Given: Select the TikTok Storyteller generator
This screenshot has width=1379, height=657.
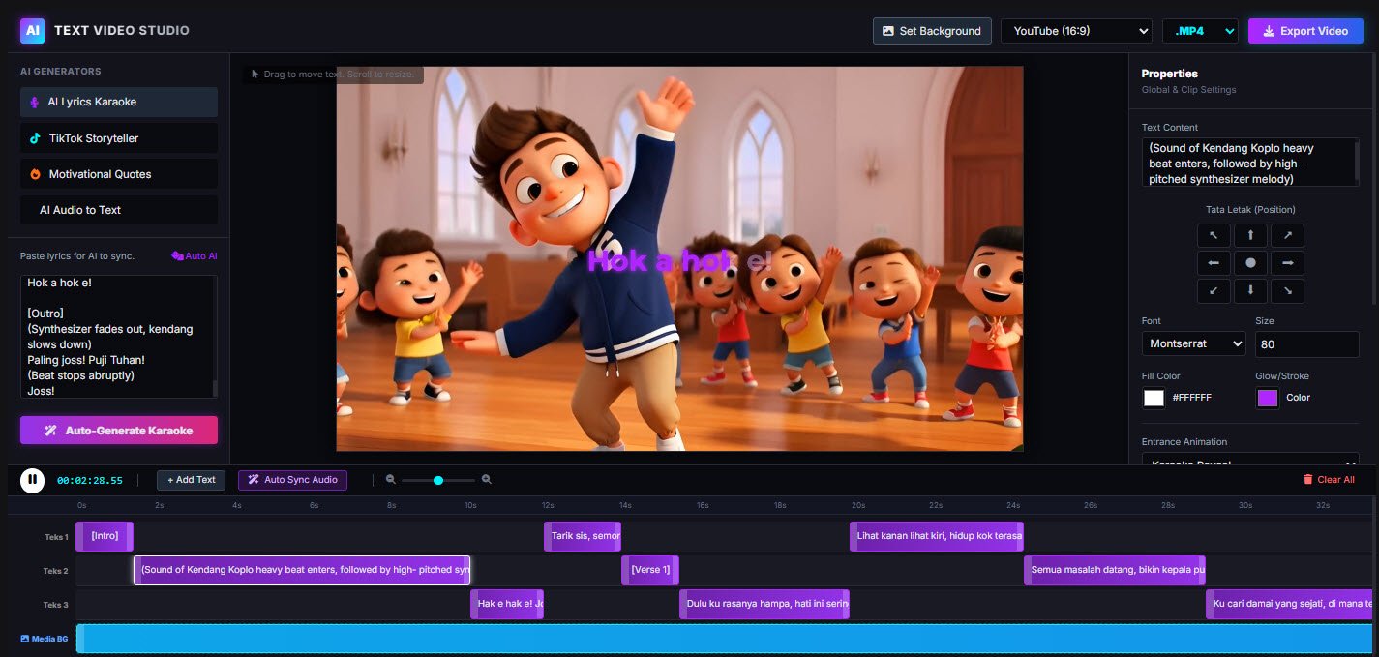Looking at the screenshot, I should coord(119,138).
